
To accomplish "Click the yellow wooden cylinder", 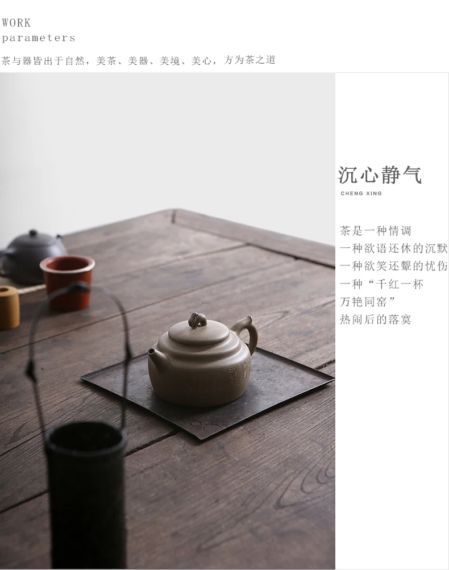I will pyautogui.click(x=9, y=307).
